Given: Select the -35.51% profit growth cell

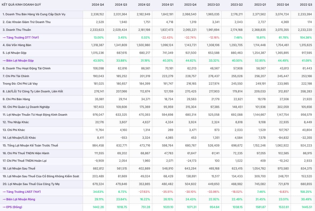Looking at the screenshot, I should tap(168, 192).
